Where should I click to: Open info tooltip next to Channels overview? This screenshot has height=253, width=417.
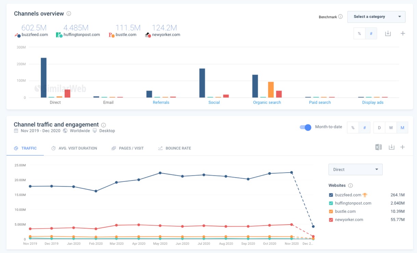coord(69,14)
